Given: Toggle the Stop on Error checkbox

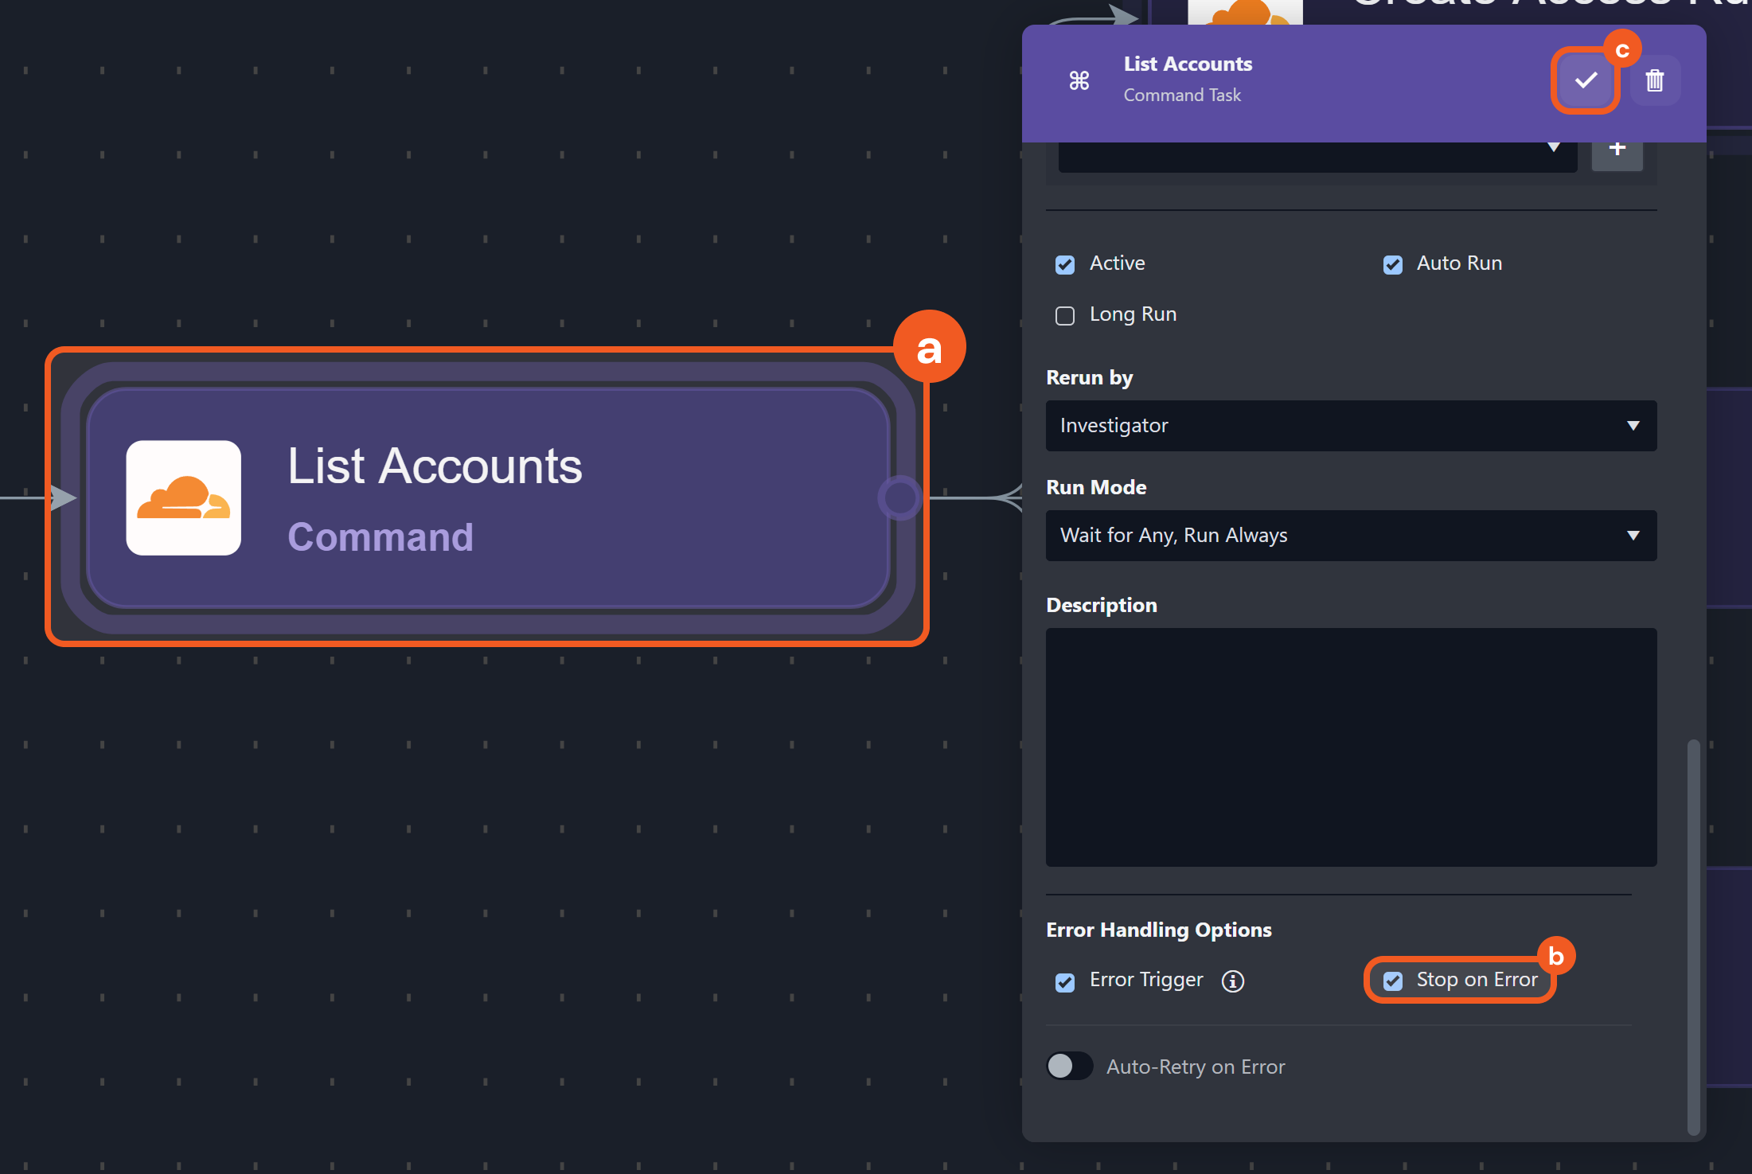Looking at the screenshot, I should (1392, 981).
